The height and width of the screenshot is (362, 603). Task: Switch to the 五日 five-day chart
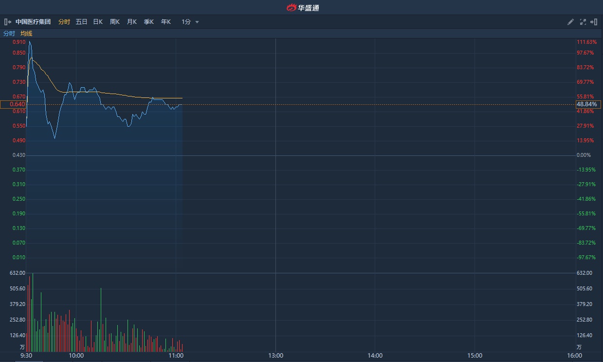81,22
